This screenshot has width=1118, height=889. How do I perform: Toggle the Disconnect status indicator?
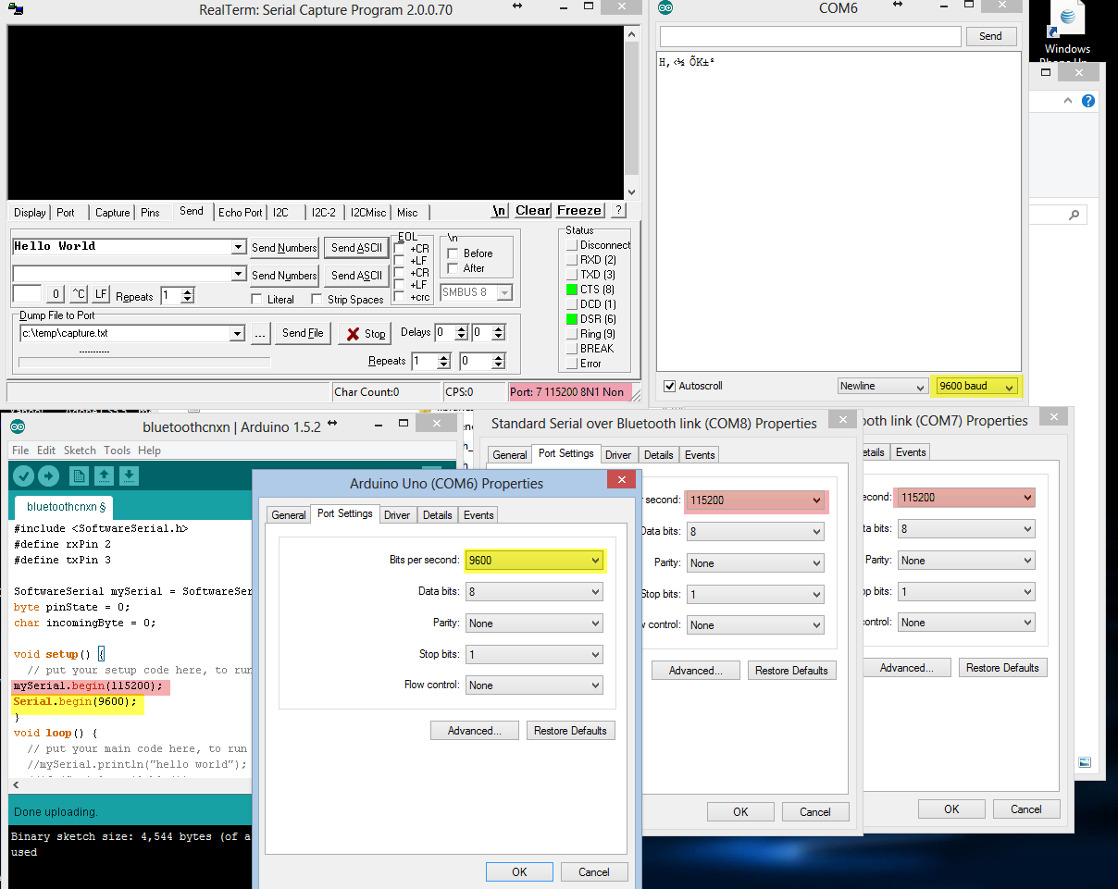point(572,245)
